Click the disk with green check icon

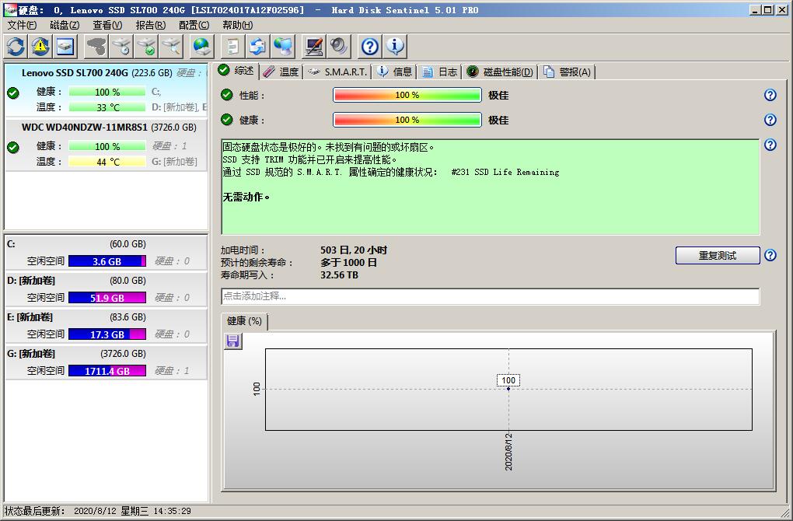click(x=147, y=47)
